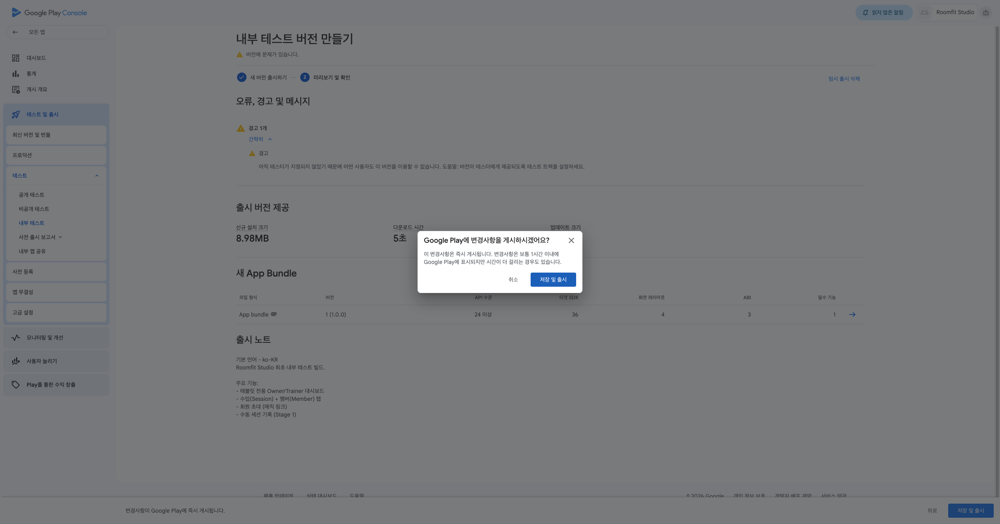The image size is (1000, 524).
Task: Click the 저장 및 출시 button in dialog
Action: (553, 280)
